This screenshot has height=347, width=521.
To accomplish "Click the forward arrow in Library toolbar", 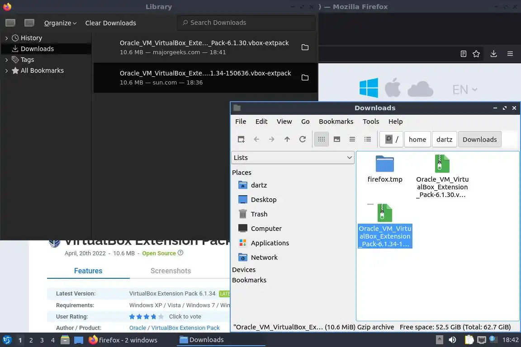I will click(x=29, y=23).
